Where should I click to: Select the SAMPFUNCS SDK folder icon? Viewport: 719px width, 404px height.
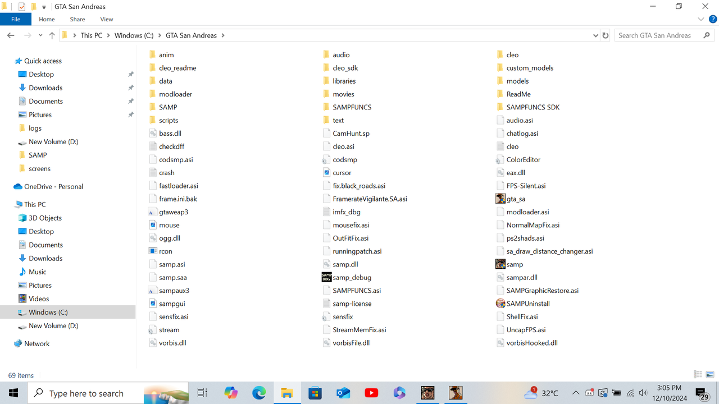click(500, 107)
